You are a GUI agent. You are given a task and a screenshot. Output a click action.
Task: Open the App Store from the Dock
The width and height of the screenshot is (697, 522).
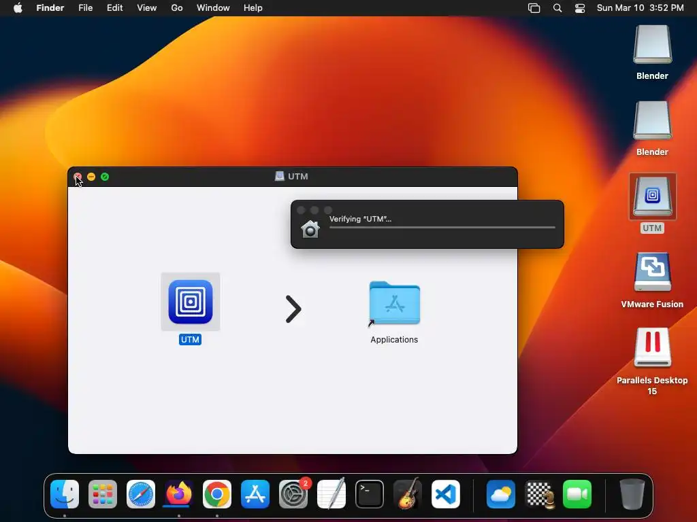pos(255,494)
